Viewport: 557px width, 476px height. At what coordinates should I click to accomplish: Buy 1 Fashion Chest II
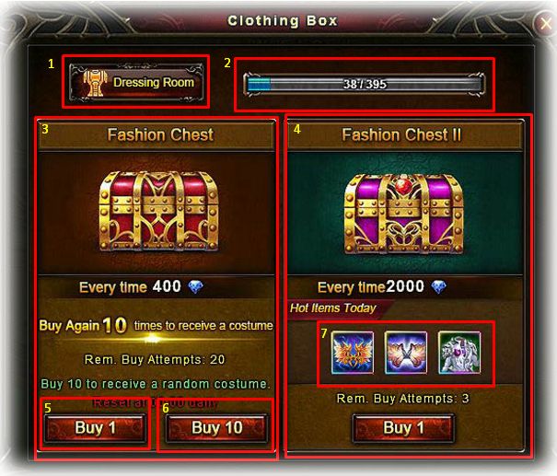pyautogui.click(x=403, y=428)
